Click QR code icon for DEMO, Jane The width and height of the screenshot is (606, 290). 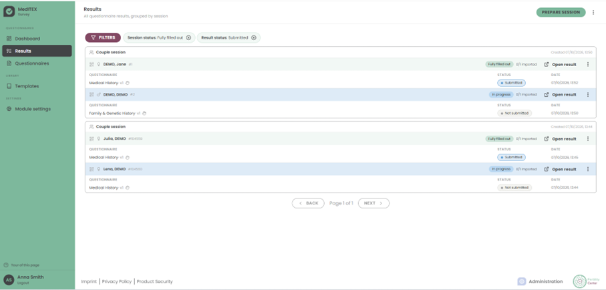92,65
